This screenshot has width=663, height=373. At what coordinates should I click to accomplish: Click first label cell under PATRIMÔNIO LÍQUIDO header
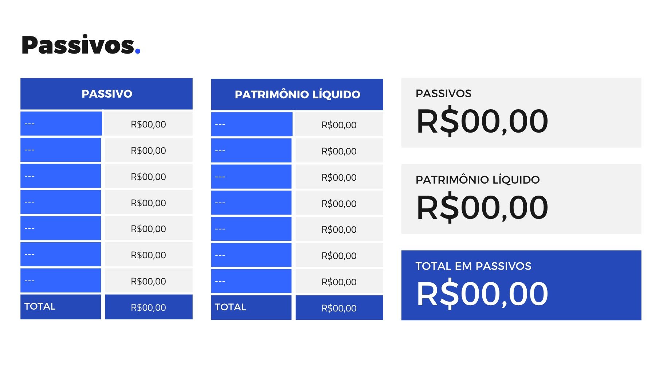pos(251,124)
